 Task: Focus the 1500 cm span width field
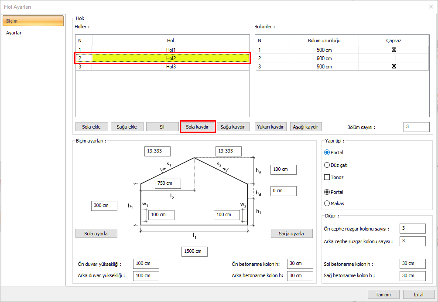click(194, 251)
